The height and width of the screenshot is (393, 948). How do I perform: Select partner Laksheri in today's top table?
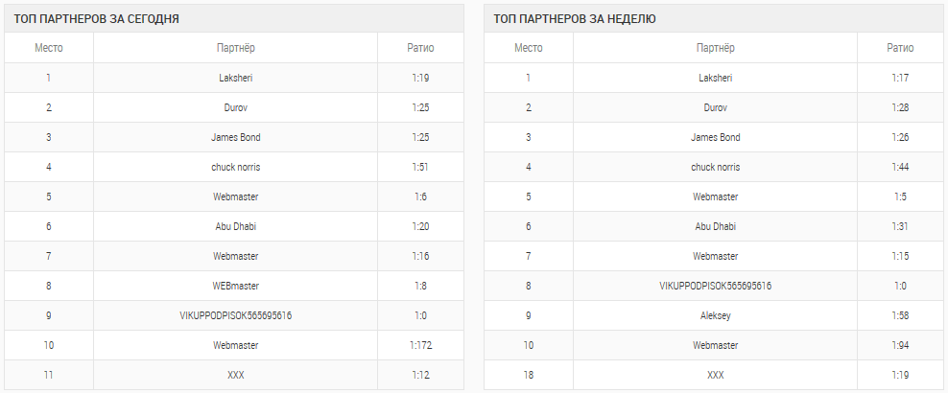pos(235,78)
